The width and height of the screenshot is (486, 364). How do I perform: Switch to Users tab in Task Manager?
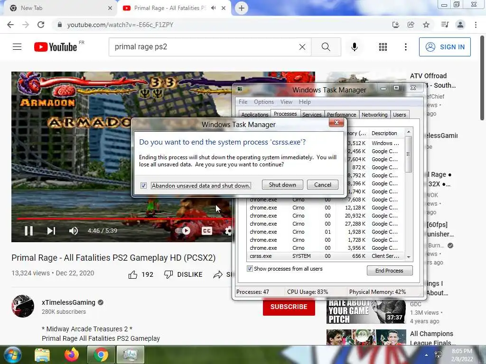click(x=399, y=115)
